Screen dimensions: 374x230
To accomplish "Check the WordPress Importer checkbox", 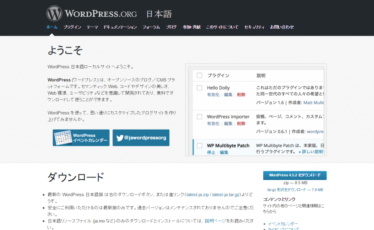I will (x=200, y=116).
